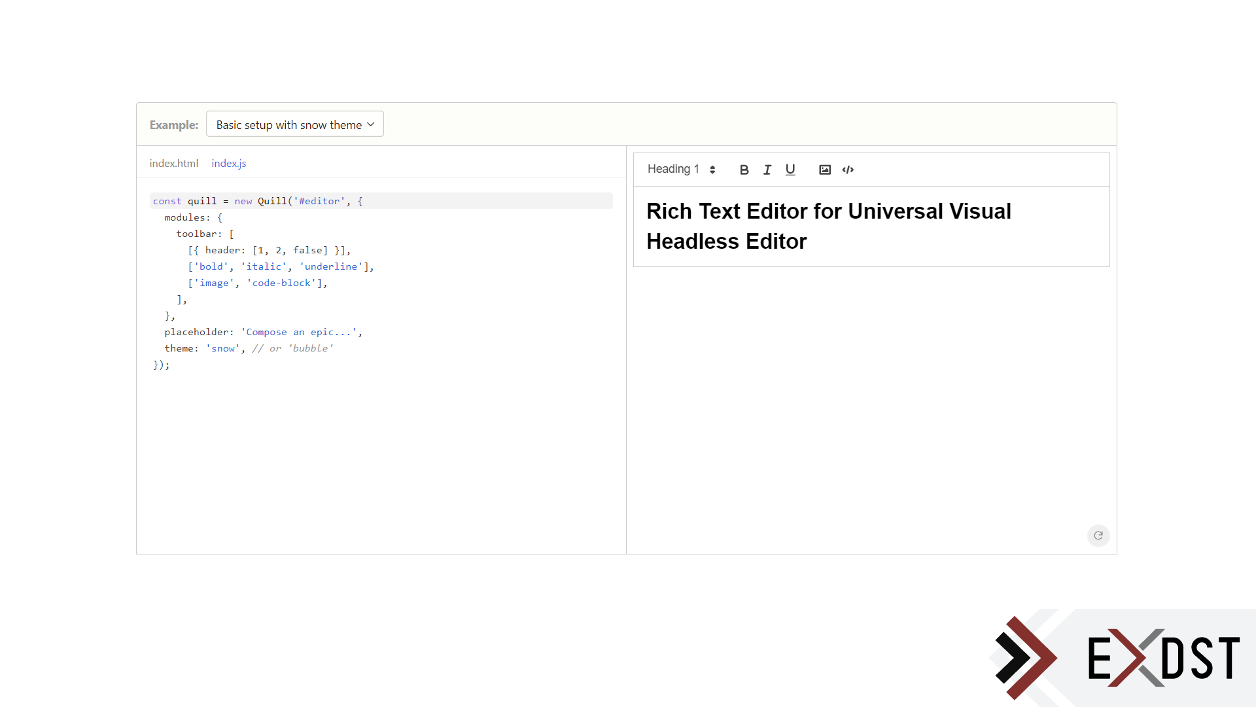Click the refresh icon in the preview corner
This screenshot has width=1256, height=707.
click(x=1098, y=535)
